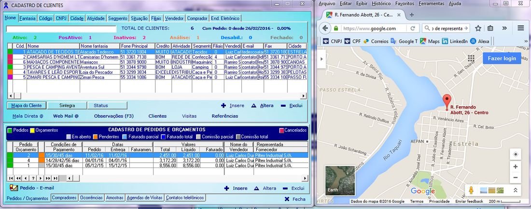Jump forward several records with double-right arrow

click(48, 178)
